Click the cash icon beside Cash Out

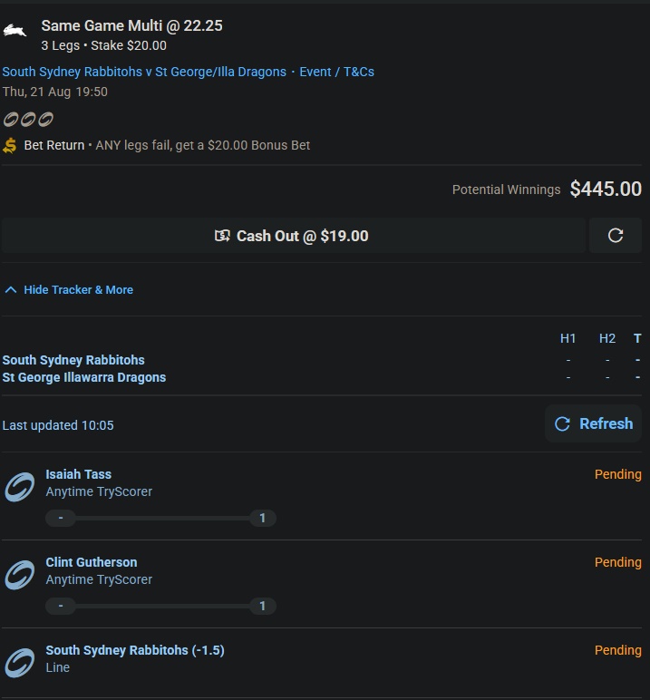coord(222,236)
